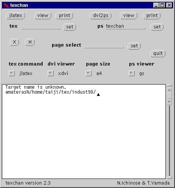Expand the page size dropdown
175x188 pixels.
point(89,73)
